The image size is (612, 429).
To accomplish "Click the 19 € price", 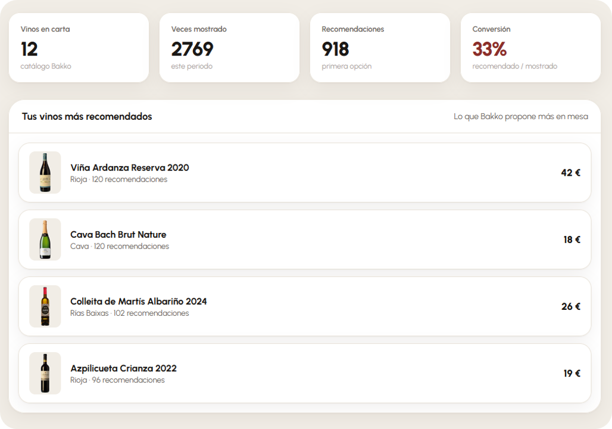I will point(572,373).
